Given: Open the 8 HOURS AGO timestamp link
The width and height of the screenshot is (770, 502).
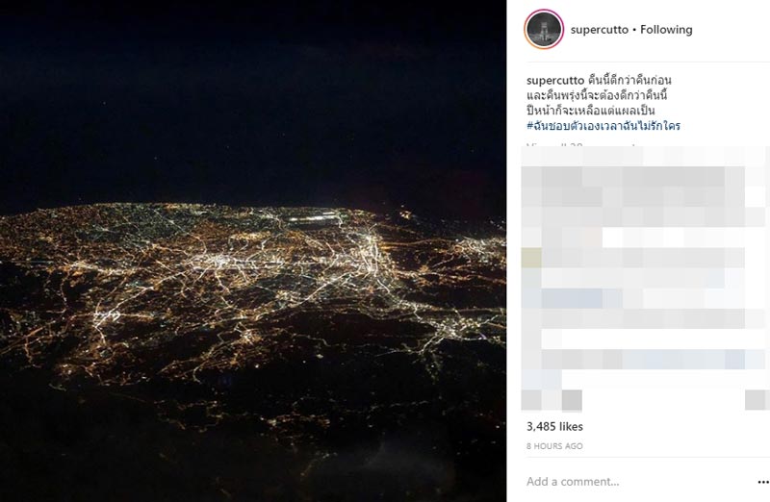Looking at the screenshot, I should click(x=554, y=446).
